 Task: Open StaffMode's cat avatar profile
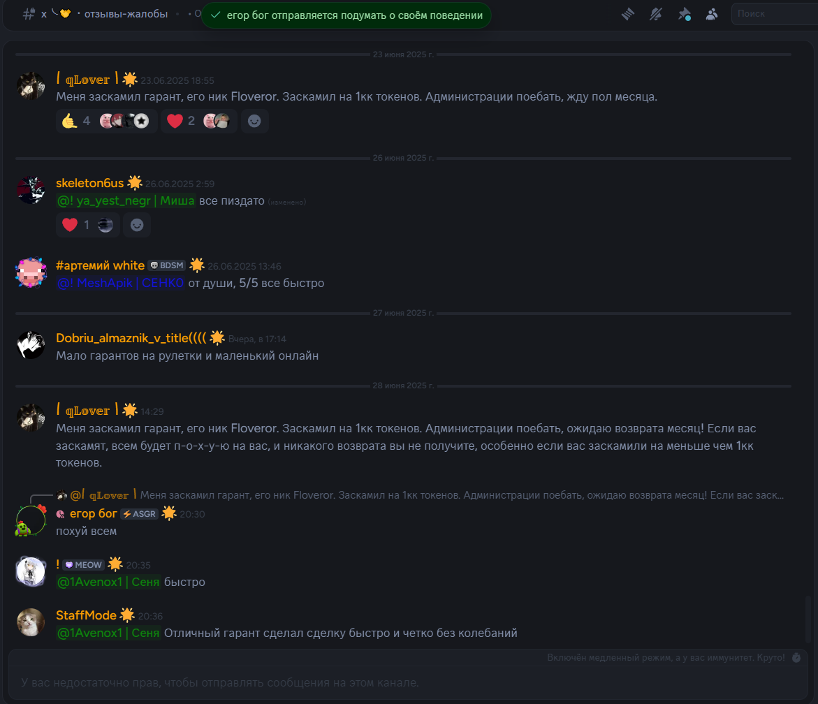pyautogui.click(x=31, y=622)
